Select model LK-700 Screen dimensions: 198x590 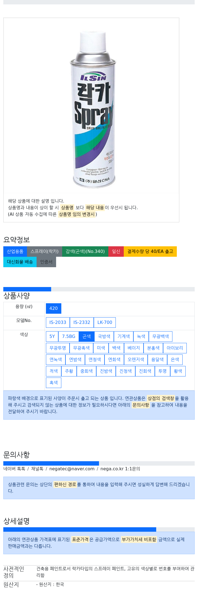tap(105, 323)
